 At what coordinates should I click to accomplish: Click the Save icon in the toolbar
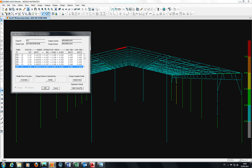(x=10, y=9)
